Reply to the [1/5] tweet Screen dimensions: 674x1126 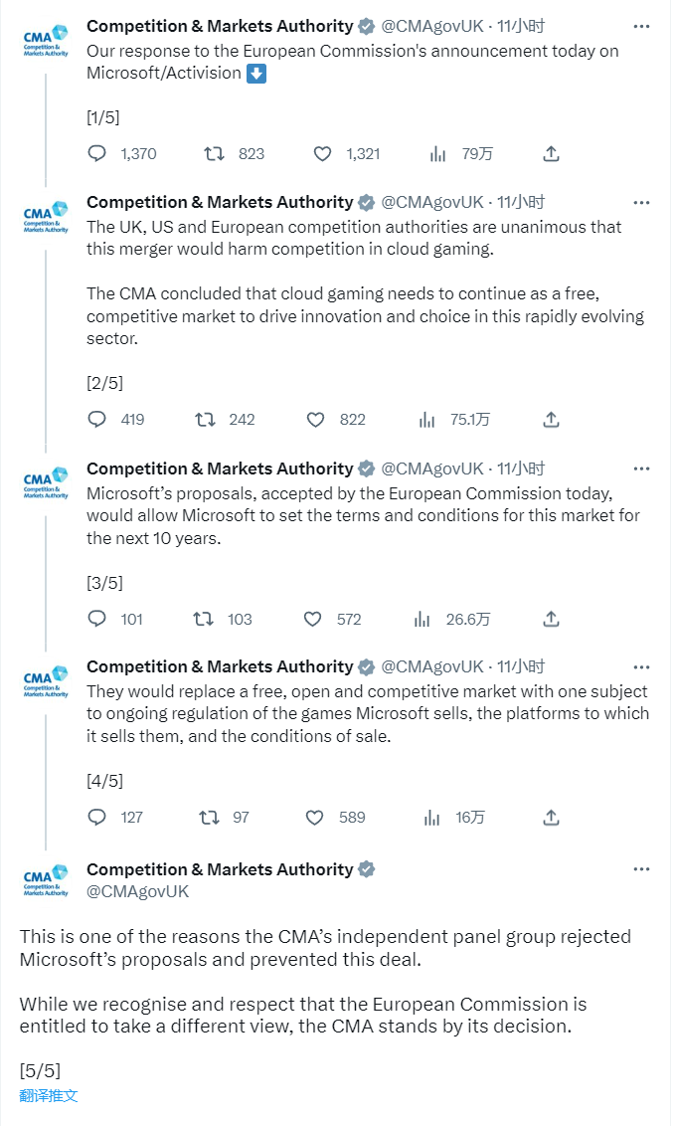[96, 153]
